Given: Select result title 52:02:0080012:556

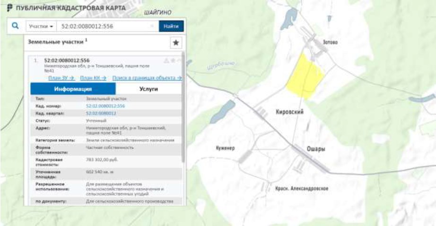Looking at the screenshot, I should click(x=67, y=60).
